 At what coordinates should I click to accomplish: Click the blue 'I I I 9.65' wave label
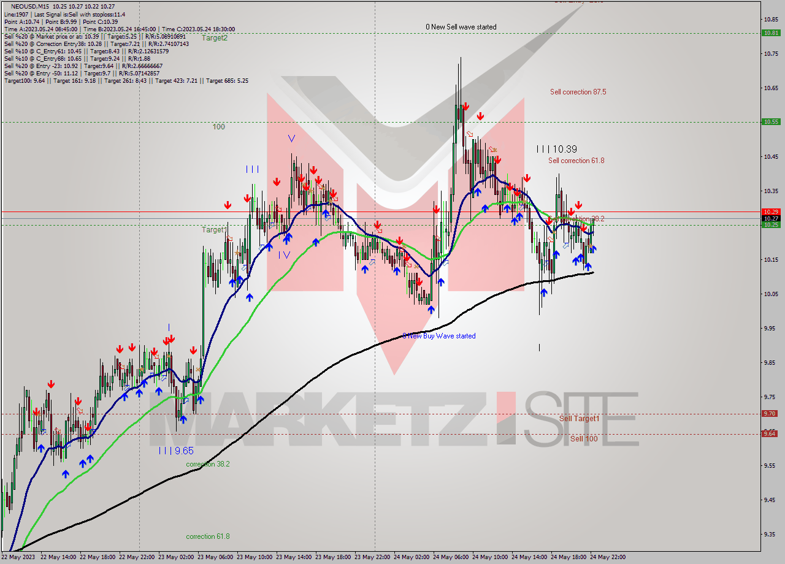pos(176,451)
